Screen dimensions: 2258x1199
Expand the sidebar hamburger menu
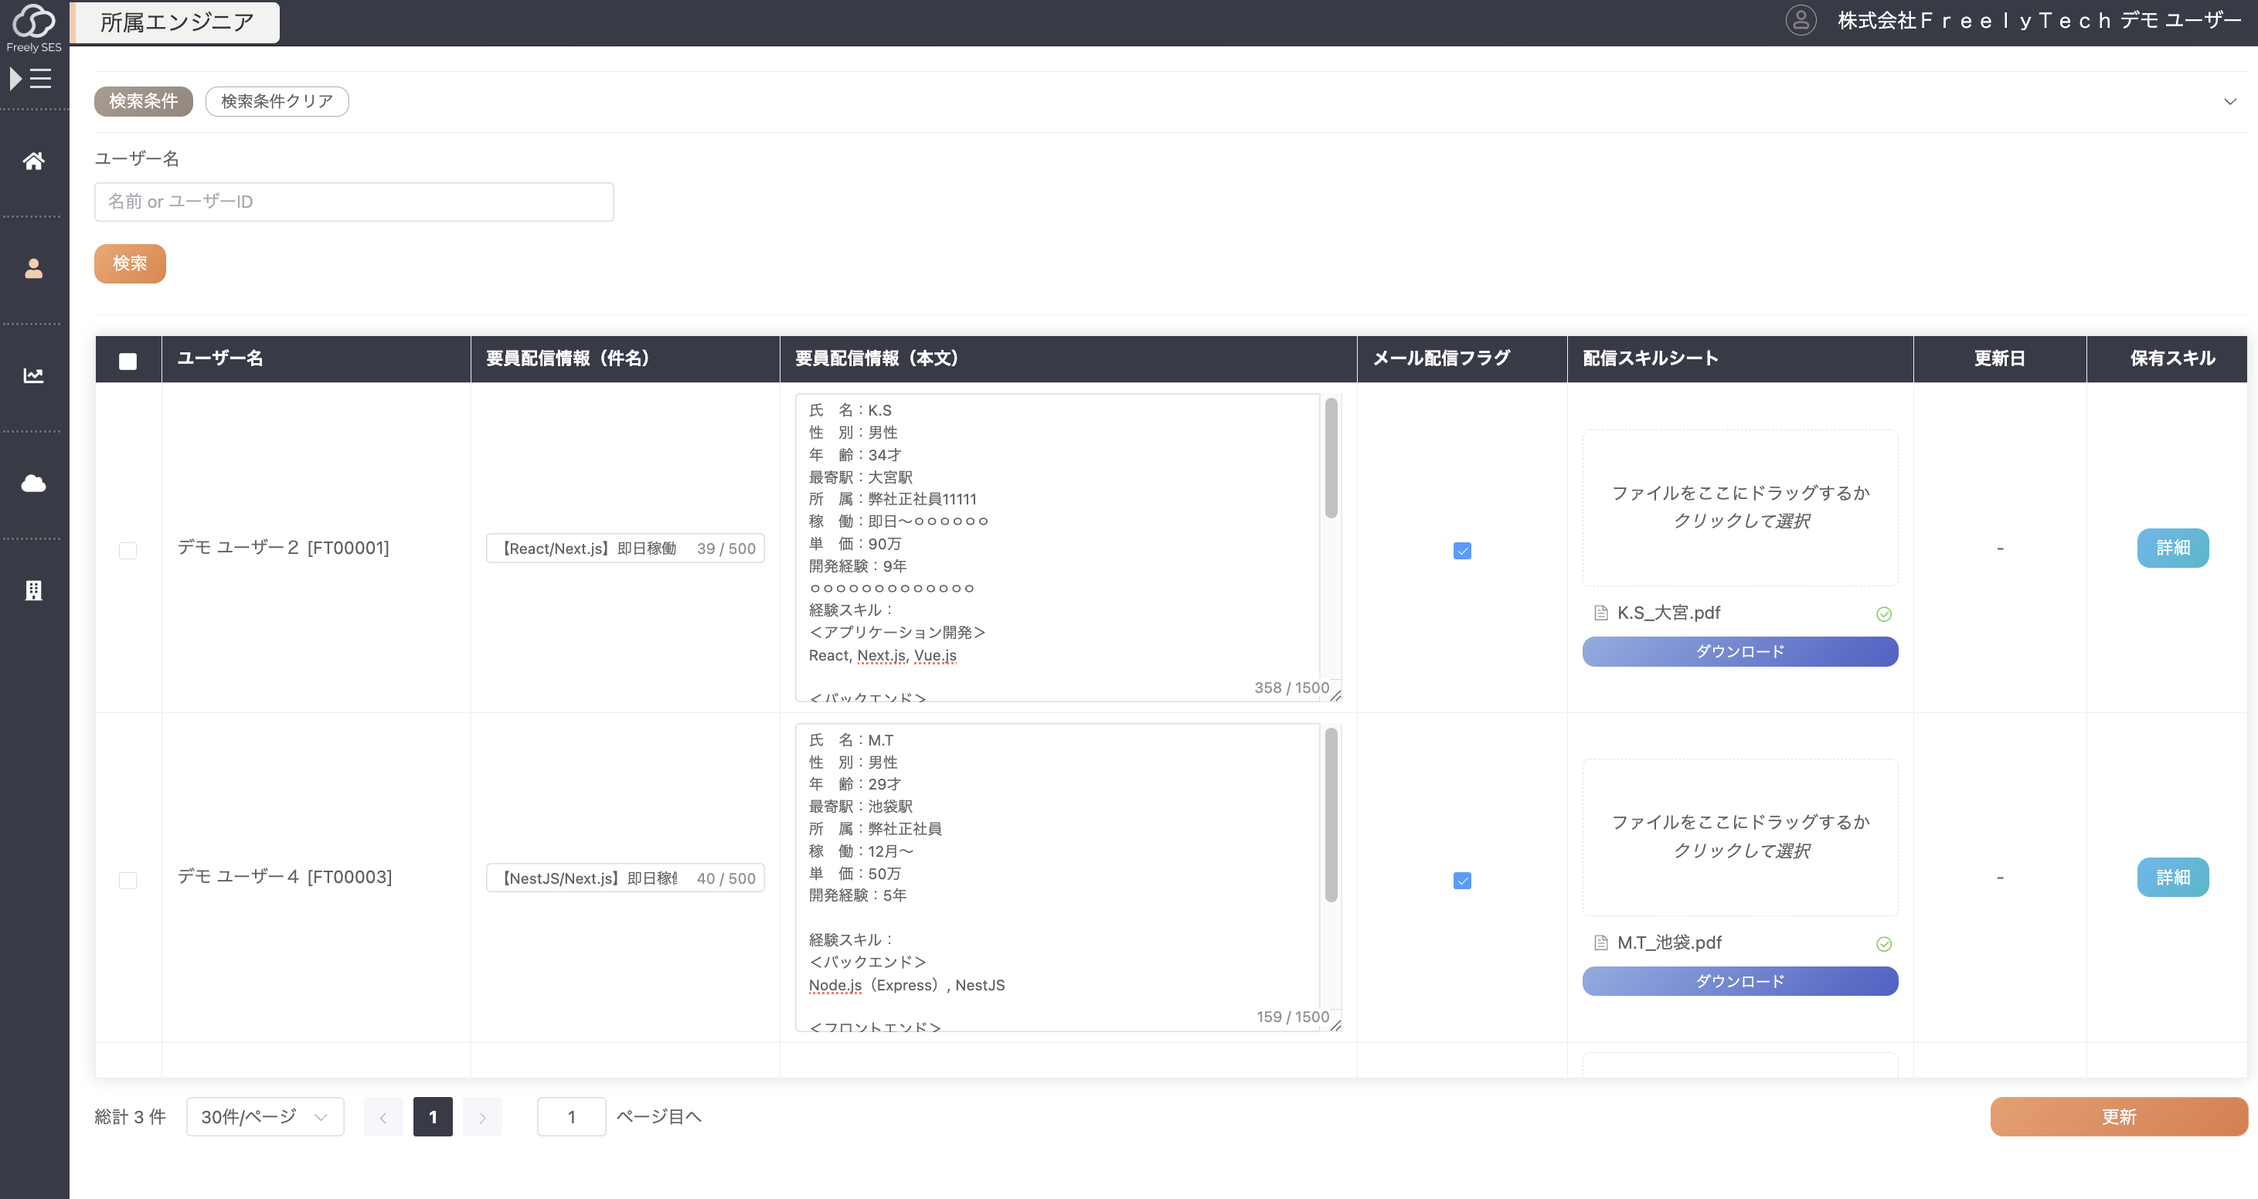pyautogui.click(x=32, y=79)
